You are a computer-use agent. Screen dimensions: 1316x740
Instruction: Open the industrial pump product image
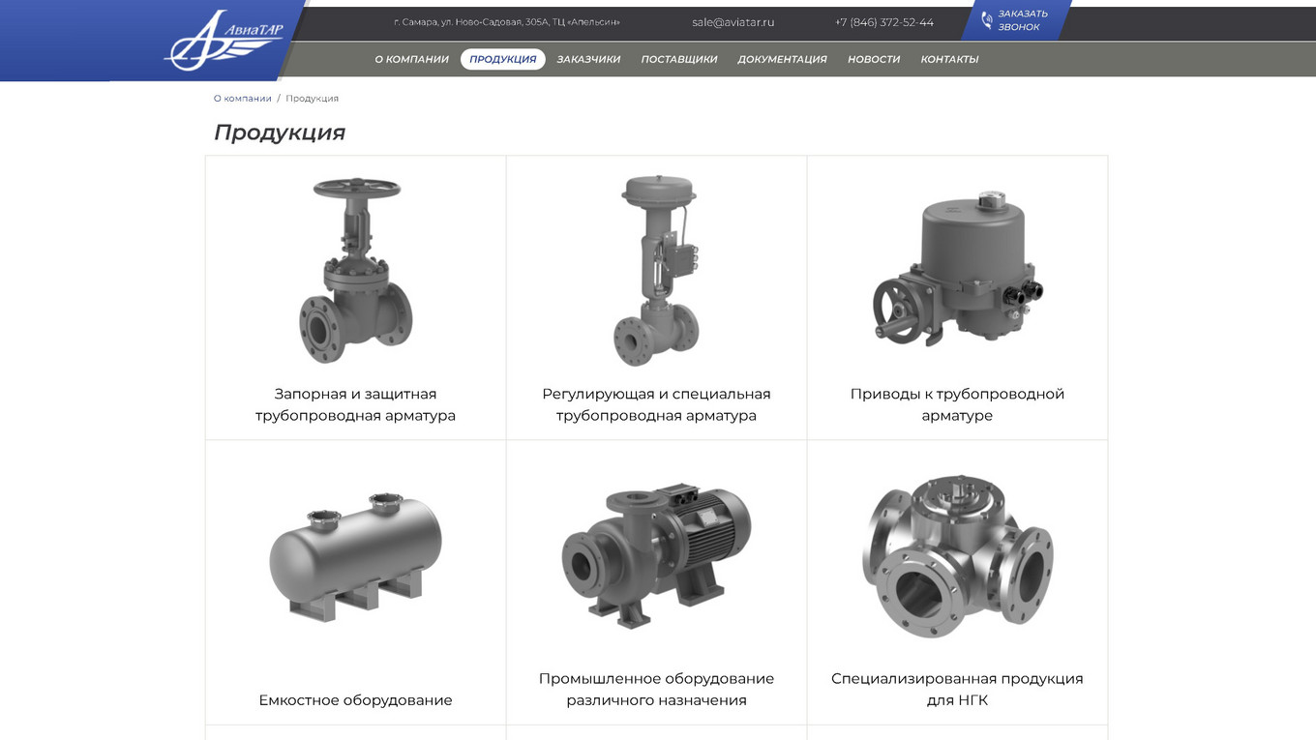click(657, 558)
